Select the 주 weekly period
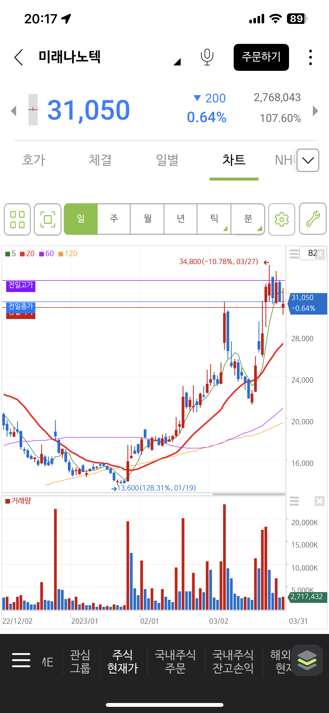 pos(114,219)
